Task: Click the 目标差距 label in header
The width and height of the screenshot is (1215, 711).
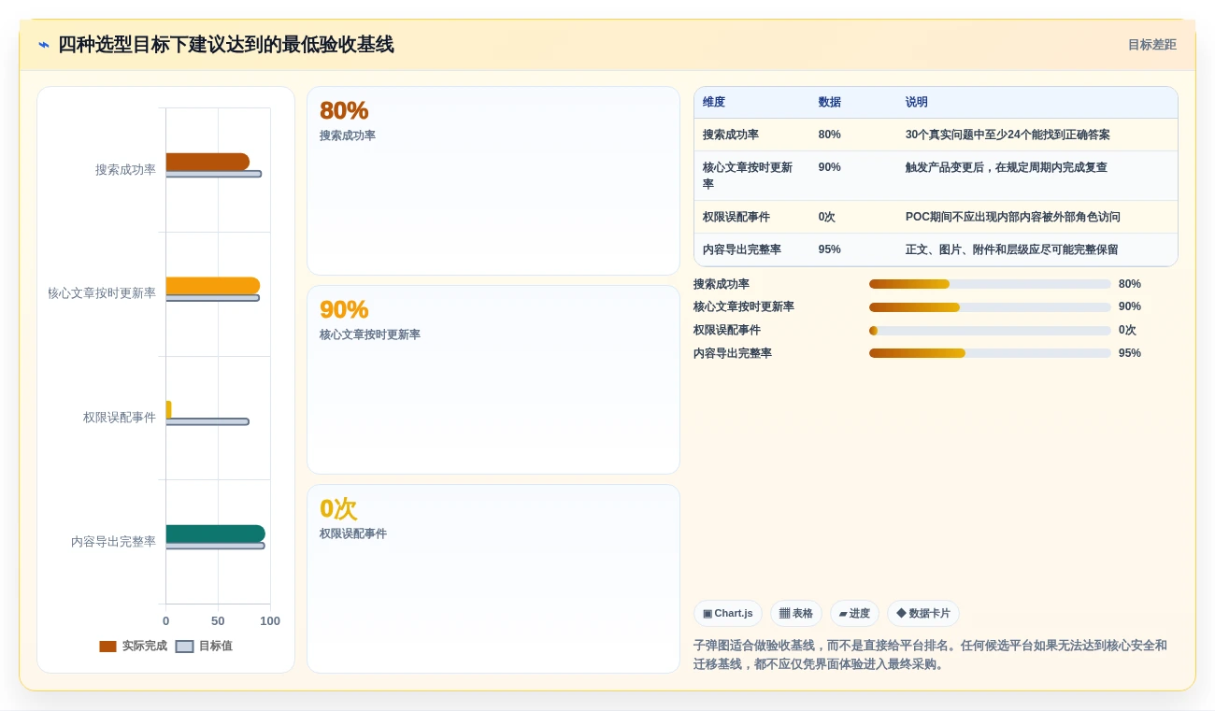Action: pyautogui.click(x=1151, y=45)
